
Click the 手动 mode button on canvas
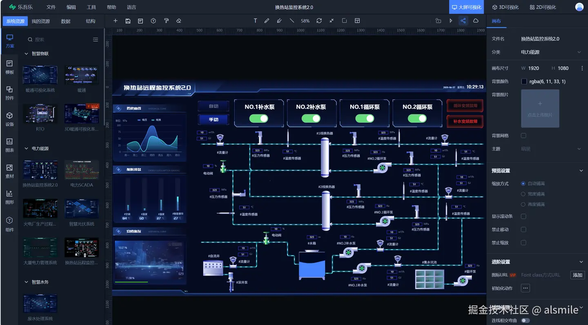(214, 120)
